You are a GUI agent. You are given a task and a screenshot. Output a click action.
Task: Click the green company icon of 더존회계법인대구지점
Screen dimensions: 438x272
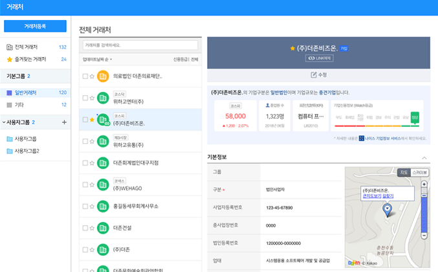103,163
